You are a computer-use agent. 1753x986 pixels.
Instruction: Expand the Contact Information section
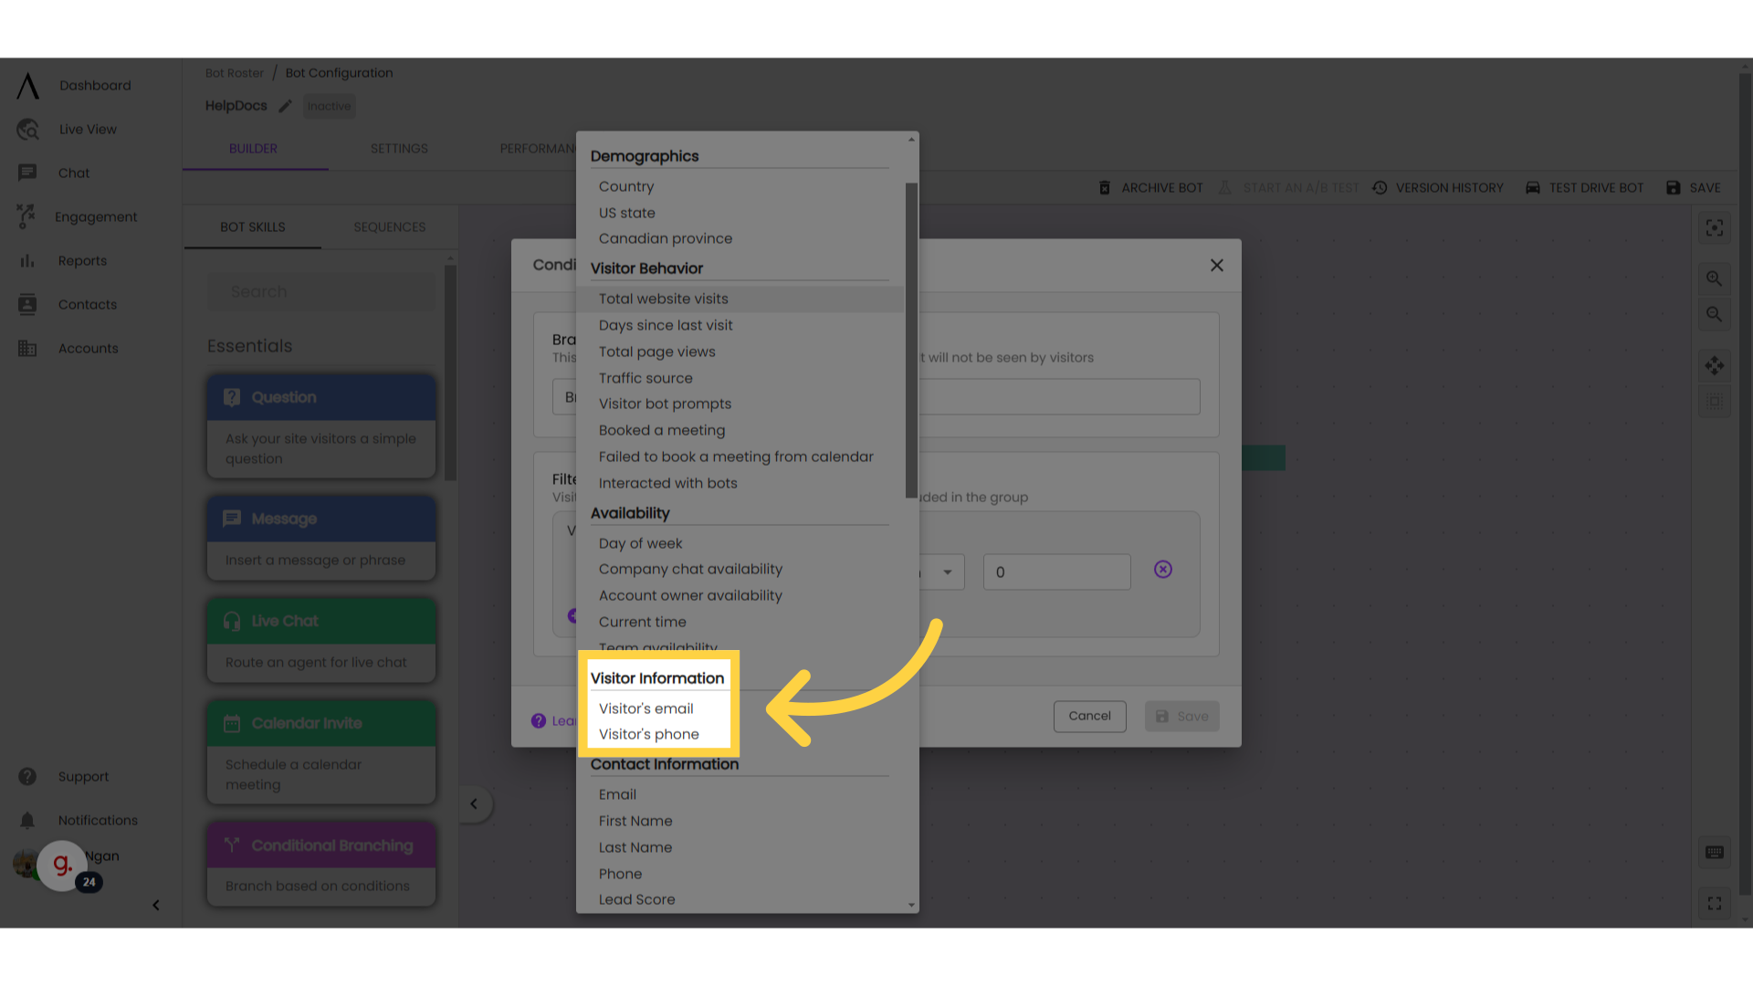[665, 763]
